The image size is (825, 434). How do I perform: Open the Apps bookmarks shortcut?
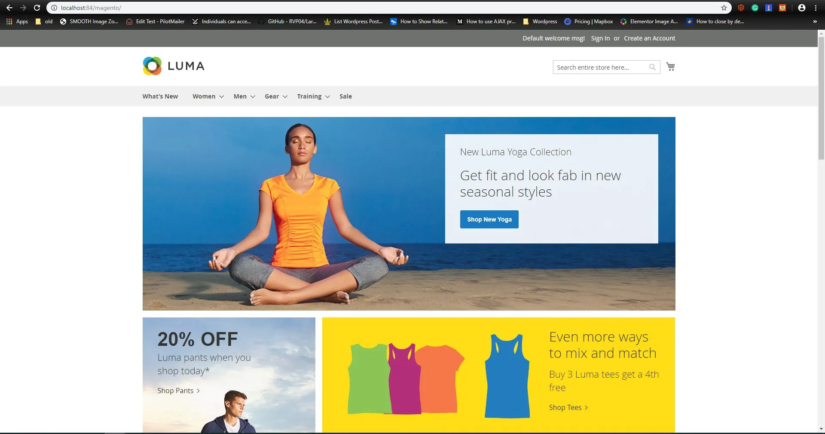tap(17, 22)
